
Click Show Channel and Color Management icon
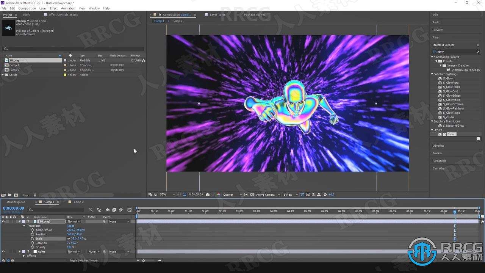click(x=219, y=195)
